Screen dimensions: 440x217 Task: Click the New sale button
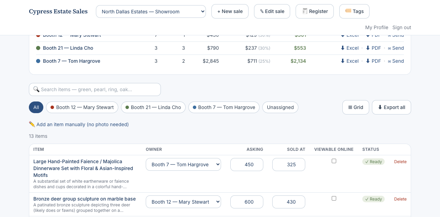coord(230,11)
